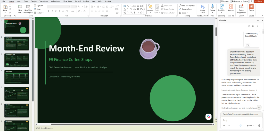Open the Claude pane three-dot menu

click(x=258, y=26)
